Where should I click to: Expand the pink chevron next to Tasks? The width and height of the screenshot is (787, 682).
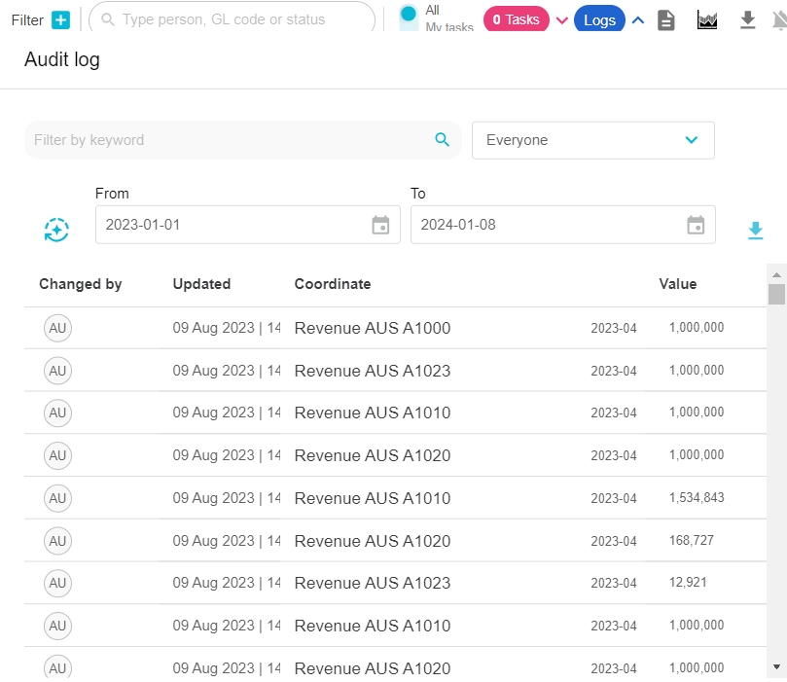coord(561,20)
